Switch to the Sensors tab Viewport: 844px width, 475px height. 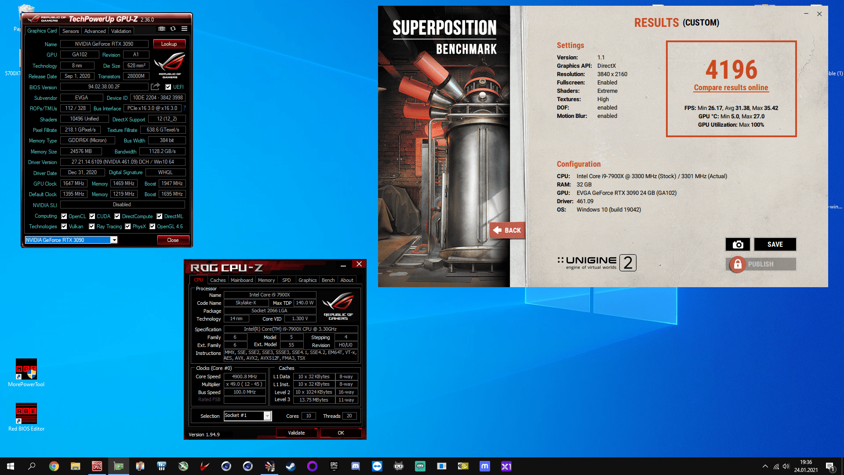coord(70,31)
